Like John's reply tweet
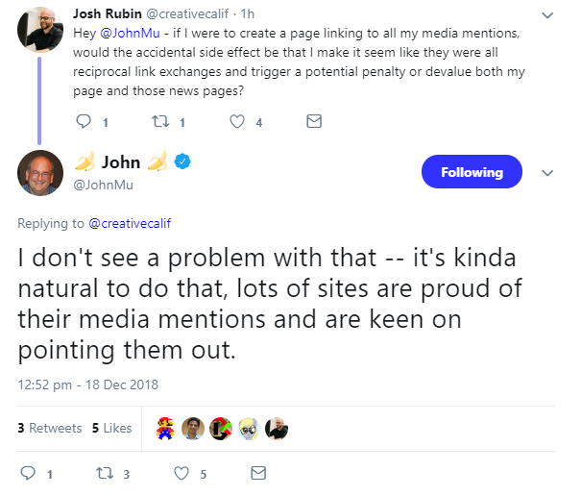 [181, 473]
